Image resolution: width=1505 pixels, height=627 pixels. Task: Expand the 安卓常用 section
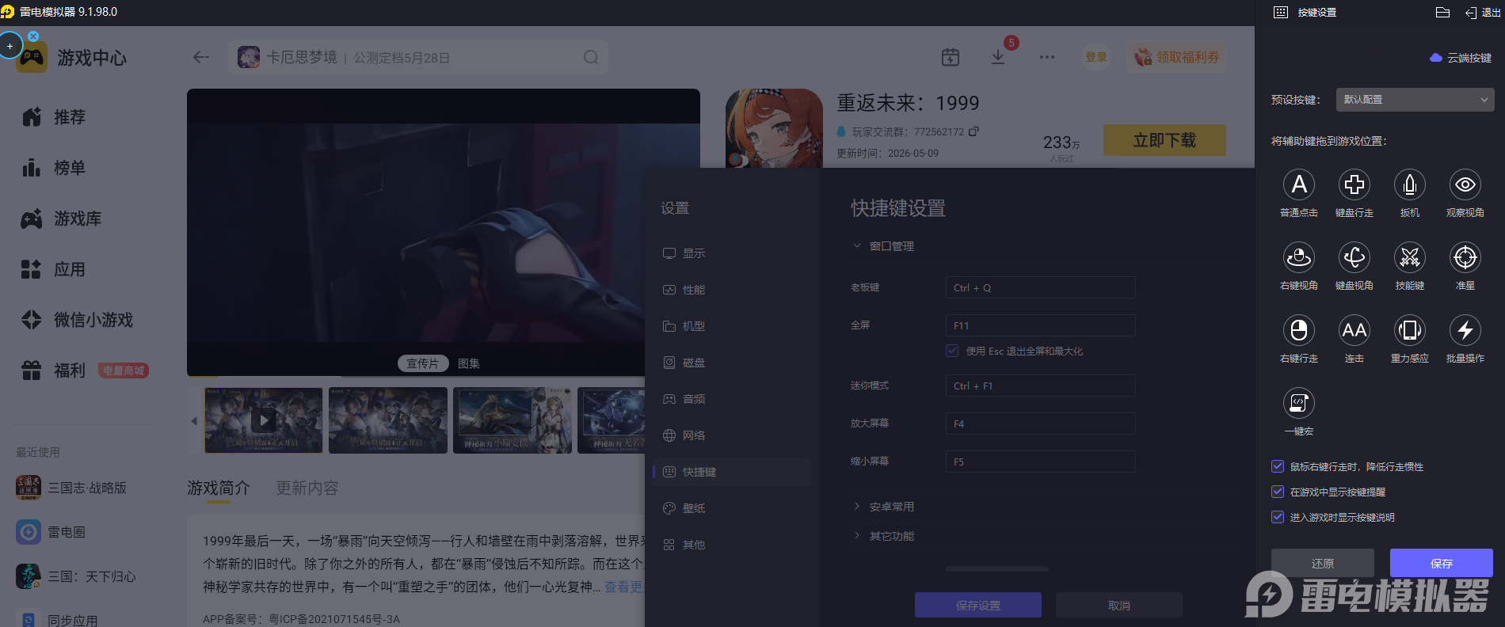click(x=856, y=507)
